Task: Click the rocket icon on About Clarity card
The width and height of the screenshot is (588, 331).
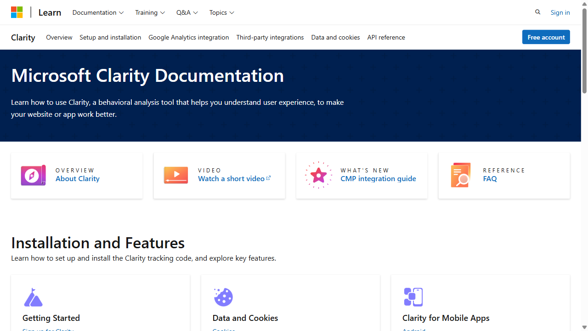Action: (33, 175)
